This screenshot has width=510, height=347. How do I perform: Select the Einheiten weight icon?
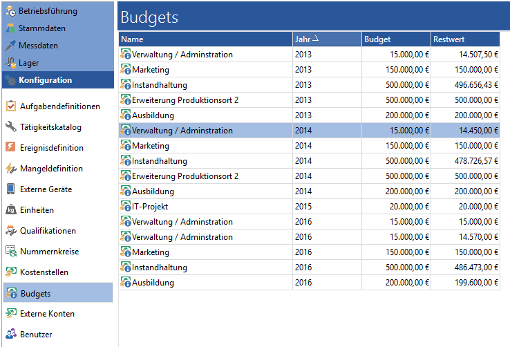[11, 209]
